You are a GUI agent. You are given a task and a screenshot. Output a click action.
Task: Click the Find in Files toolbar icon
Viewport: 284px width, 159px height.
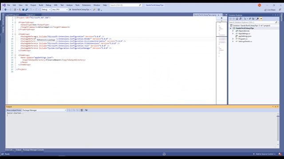click(94, 10)
